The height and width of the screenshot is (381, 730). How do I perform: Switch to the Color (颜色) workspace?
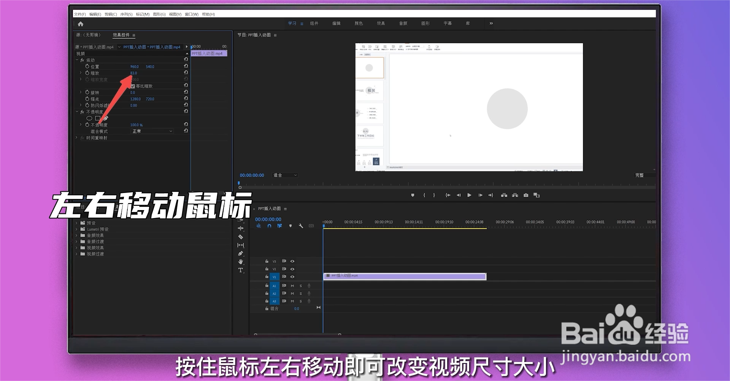(359, 23)
